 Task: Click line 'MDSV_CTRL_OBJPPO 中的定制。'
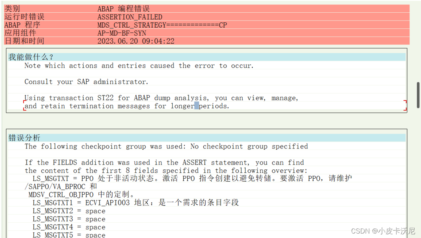pos(82,195)
